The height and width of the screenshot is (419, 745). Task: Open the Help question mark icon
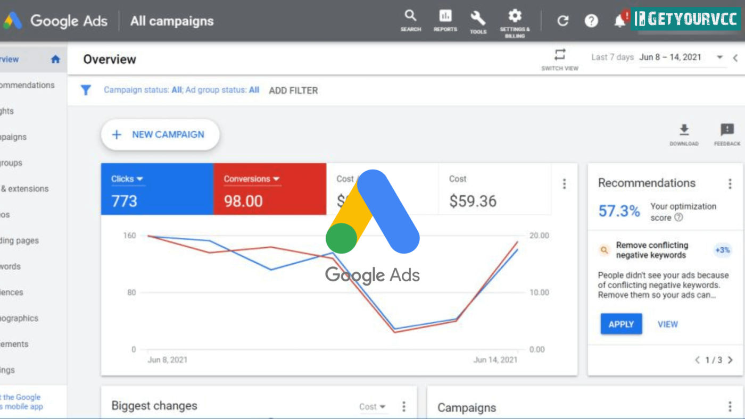[x=591, y=21]
